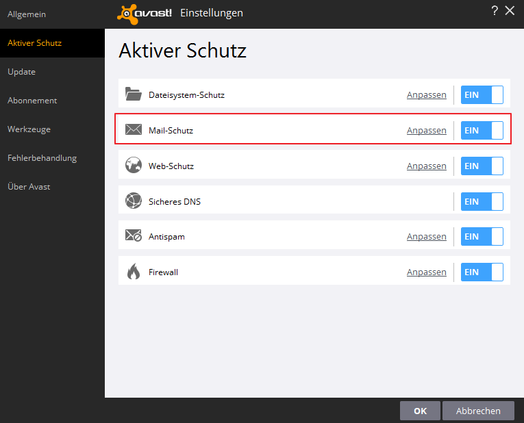This screenshot has height=423, width=524.
Task: Click Anpassen for Mail-Schutz
Action: [x=427, y=131]
